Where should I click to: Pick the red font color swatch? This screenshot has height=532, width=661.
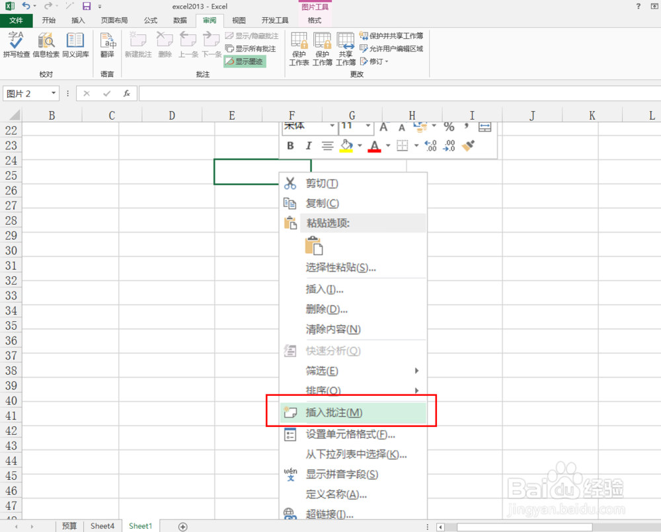[x=375, y=149]
